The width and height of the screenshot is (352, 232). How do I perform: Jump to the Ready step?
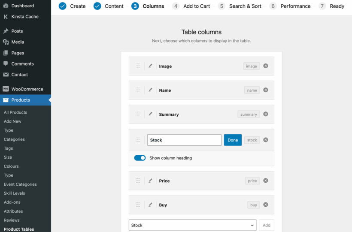(x=331, y=6)
